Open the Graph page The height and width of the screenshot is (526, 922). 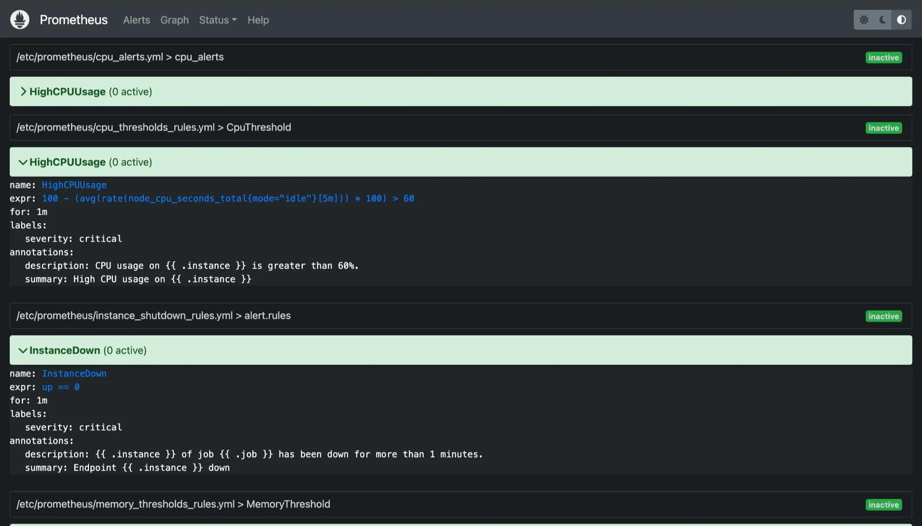[175, 20]
